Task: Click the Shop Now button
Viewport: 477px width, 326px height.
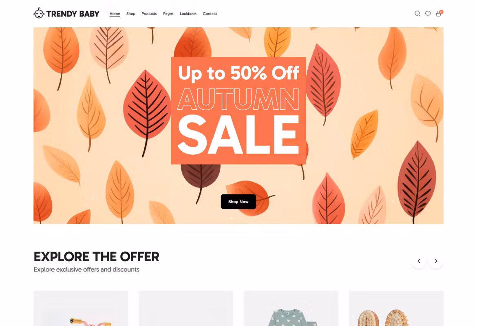Action: click(x=238, y=202)
